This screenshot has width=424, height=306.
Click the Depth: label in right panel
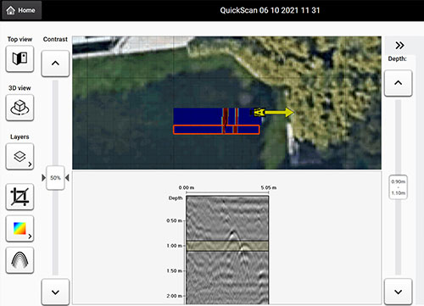[397, 59]
